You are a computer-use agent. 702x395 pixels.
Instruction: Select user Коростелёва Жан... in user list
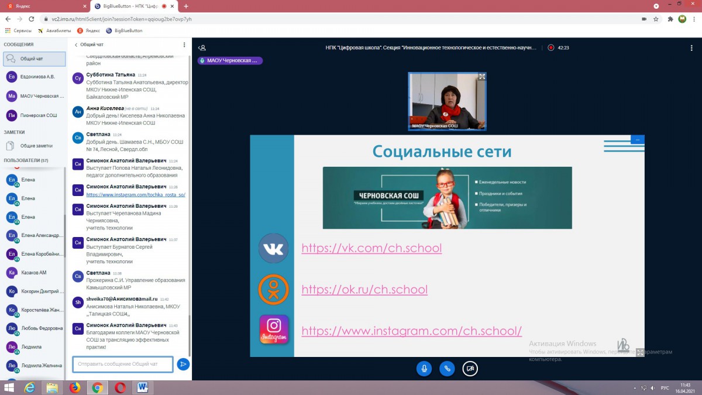pos(35,310)
